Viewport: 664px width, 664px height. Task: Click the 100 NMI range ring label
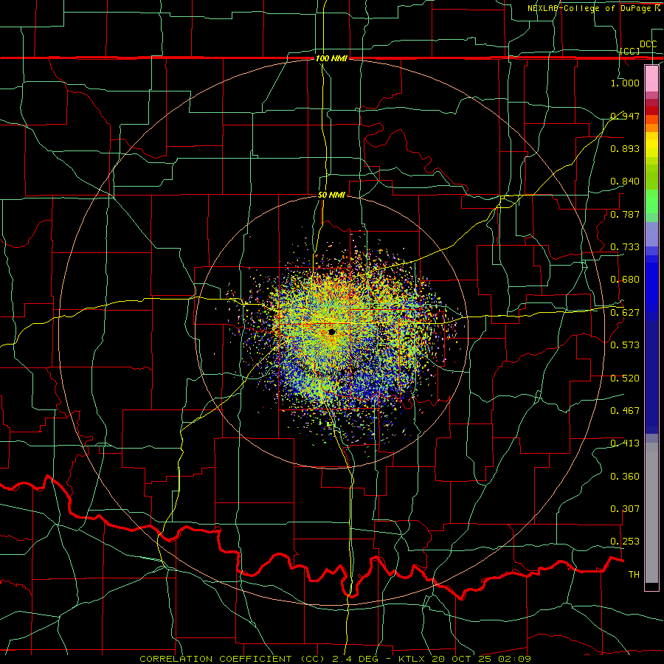click(331, 58)
